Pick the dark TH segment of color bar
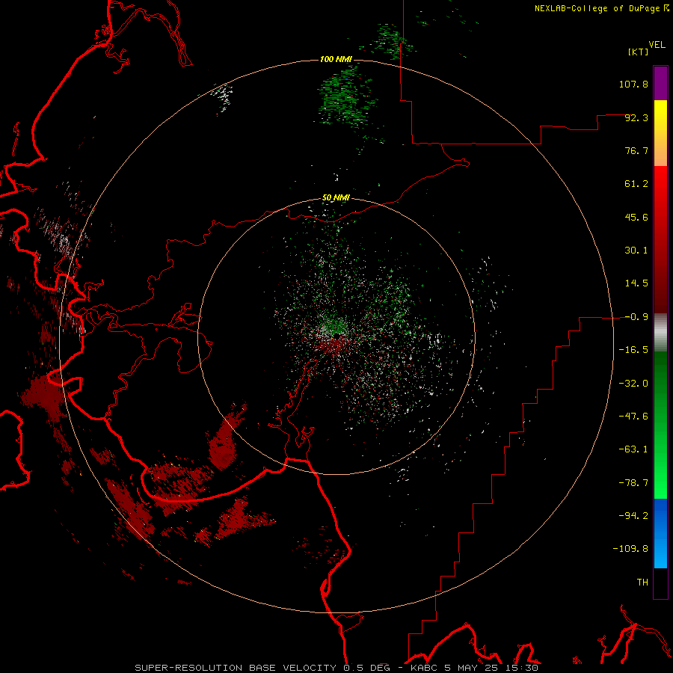 tap(660, 583)
